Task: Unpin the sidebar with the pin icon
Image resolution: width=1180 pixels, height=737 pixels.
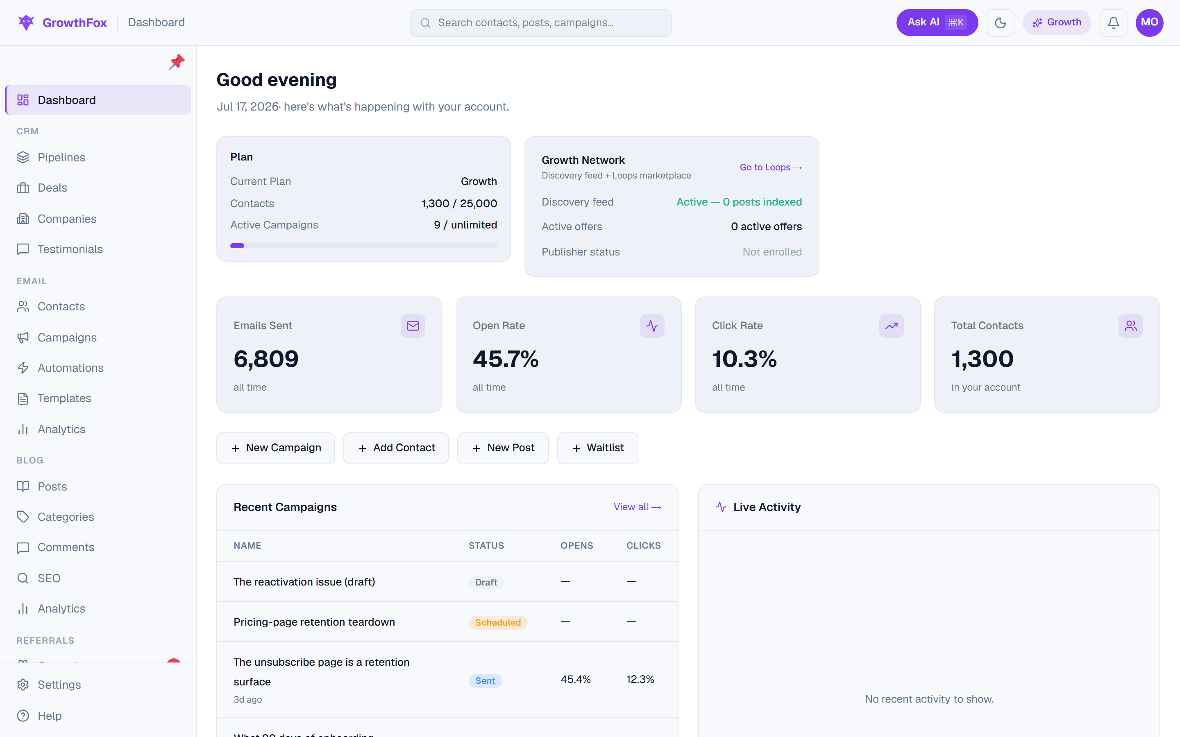Action: (x=177, y=62)
